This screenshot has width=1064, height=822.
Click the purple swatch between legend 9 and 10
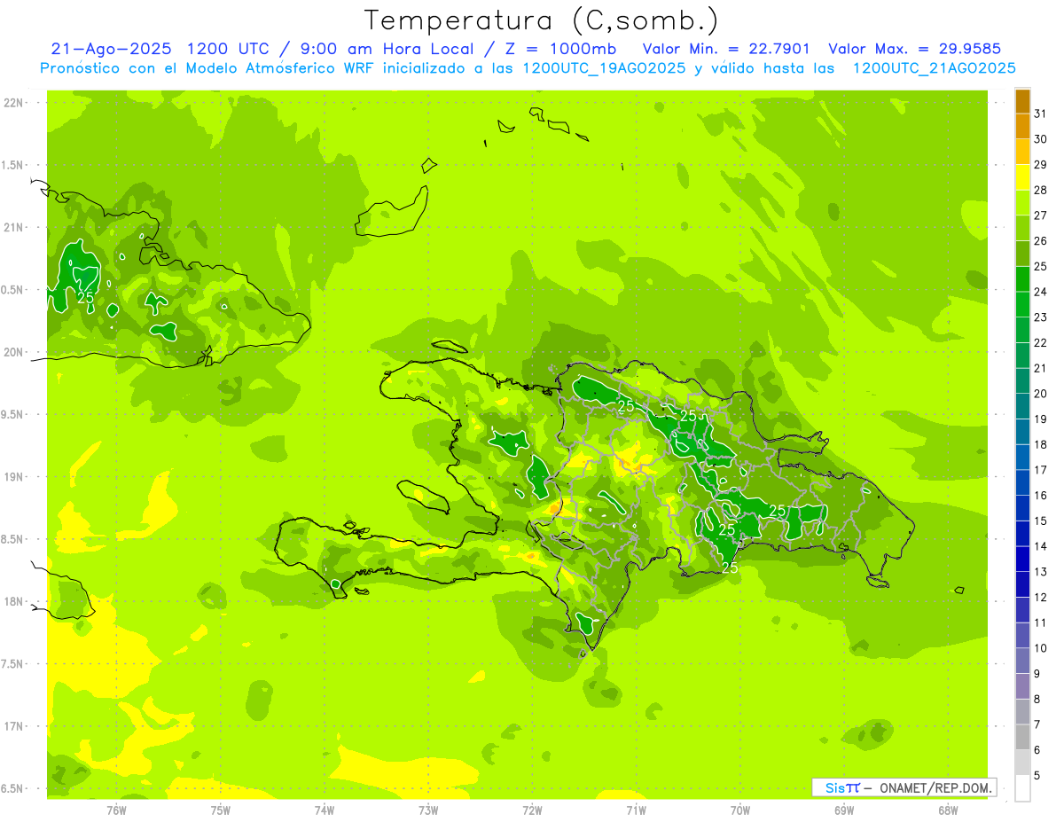(1022, 661)
